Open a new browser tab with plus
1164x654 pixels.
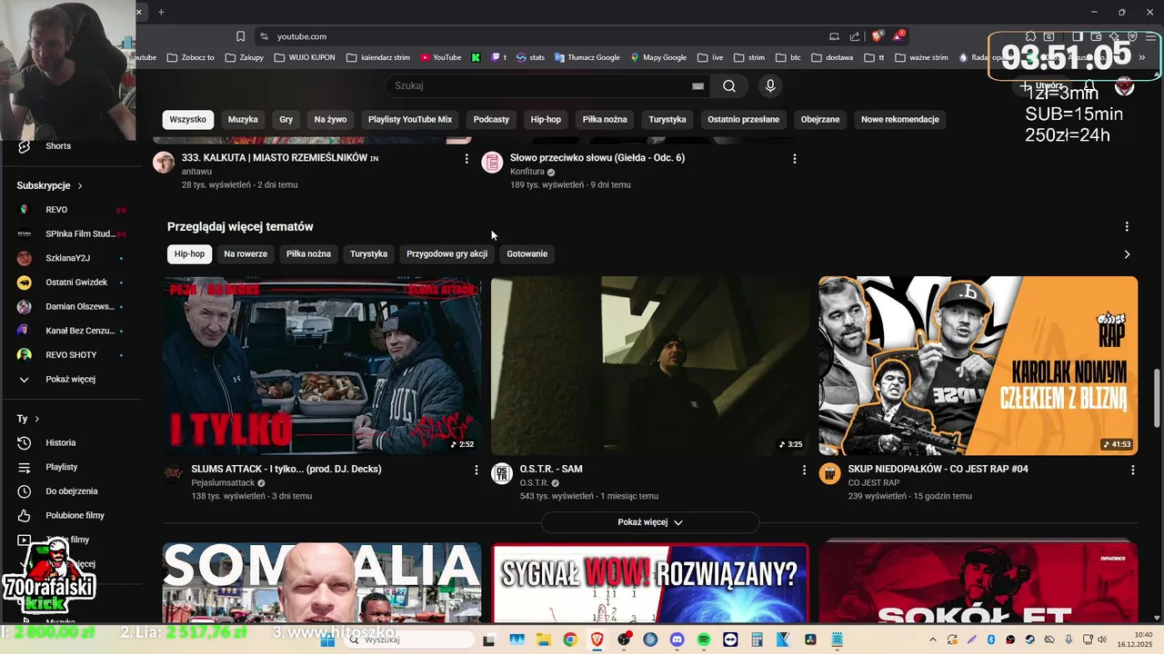tap(161, 12)
